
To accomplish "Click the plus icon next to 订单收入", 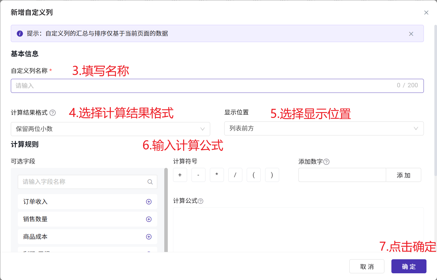I will pyautogui.click(x=149, y=202).
